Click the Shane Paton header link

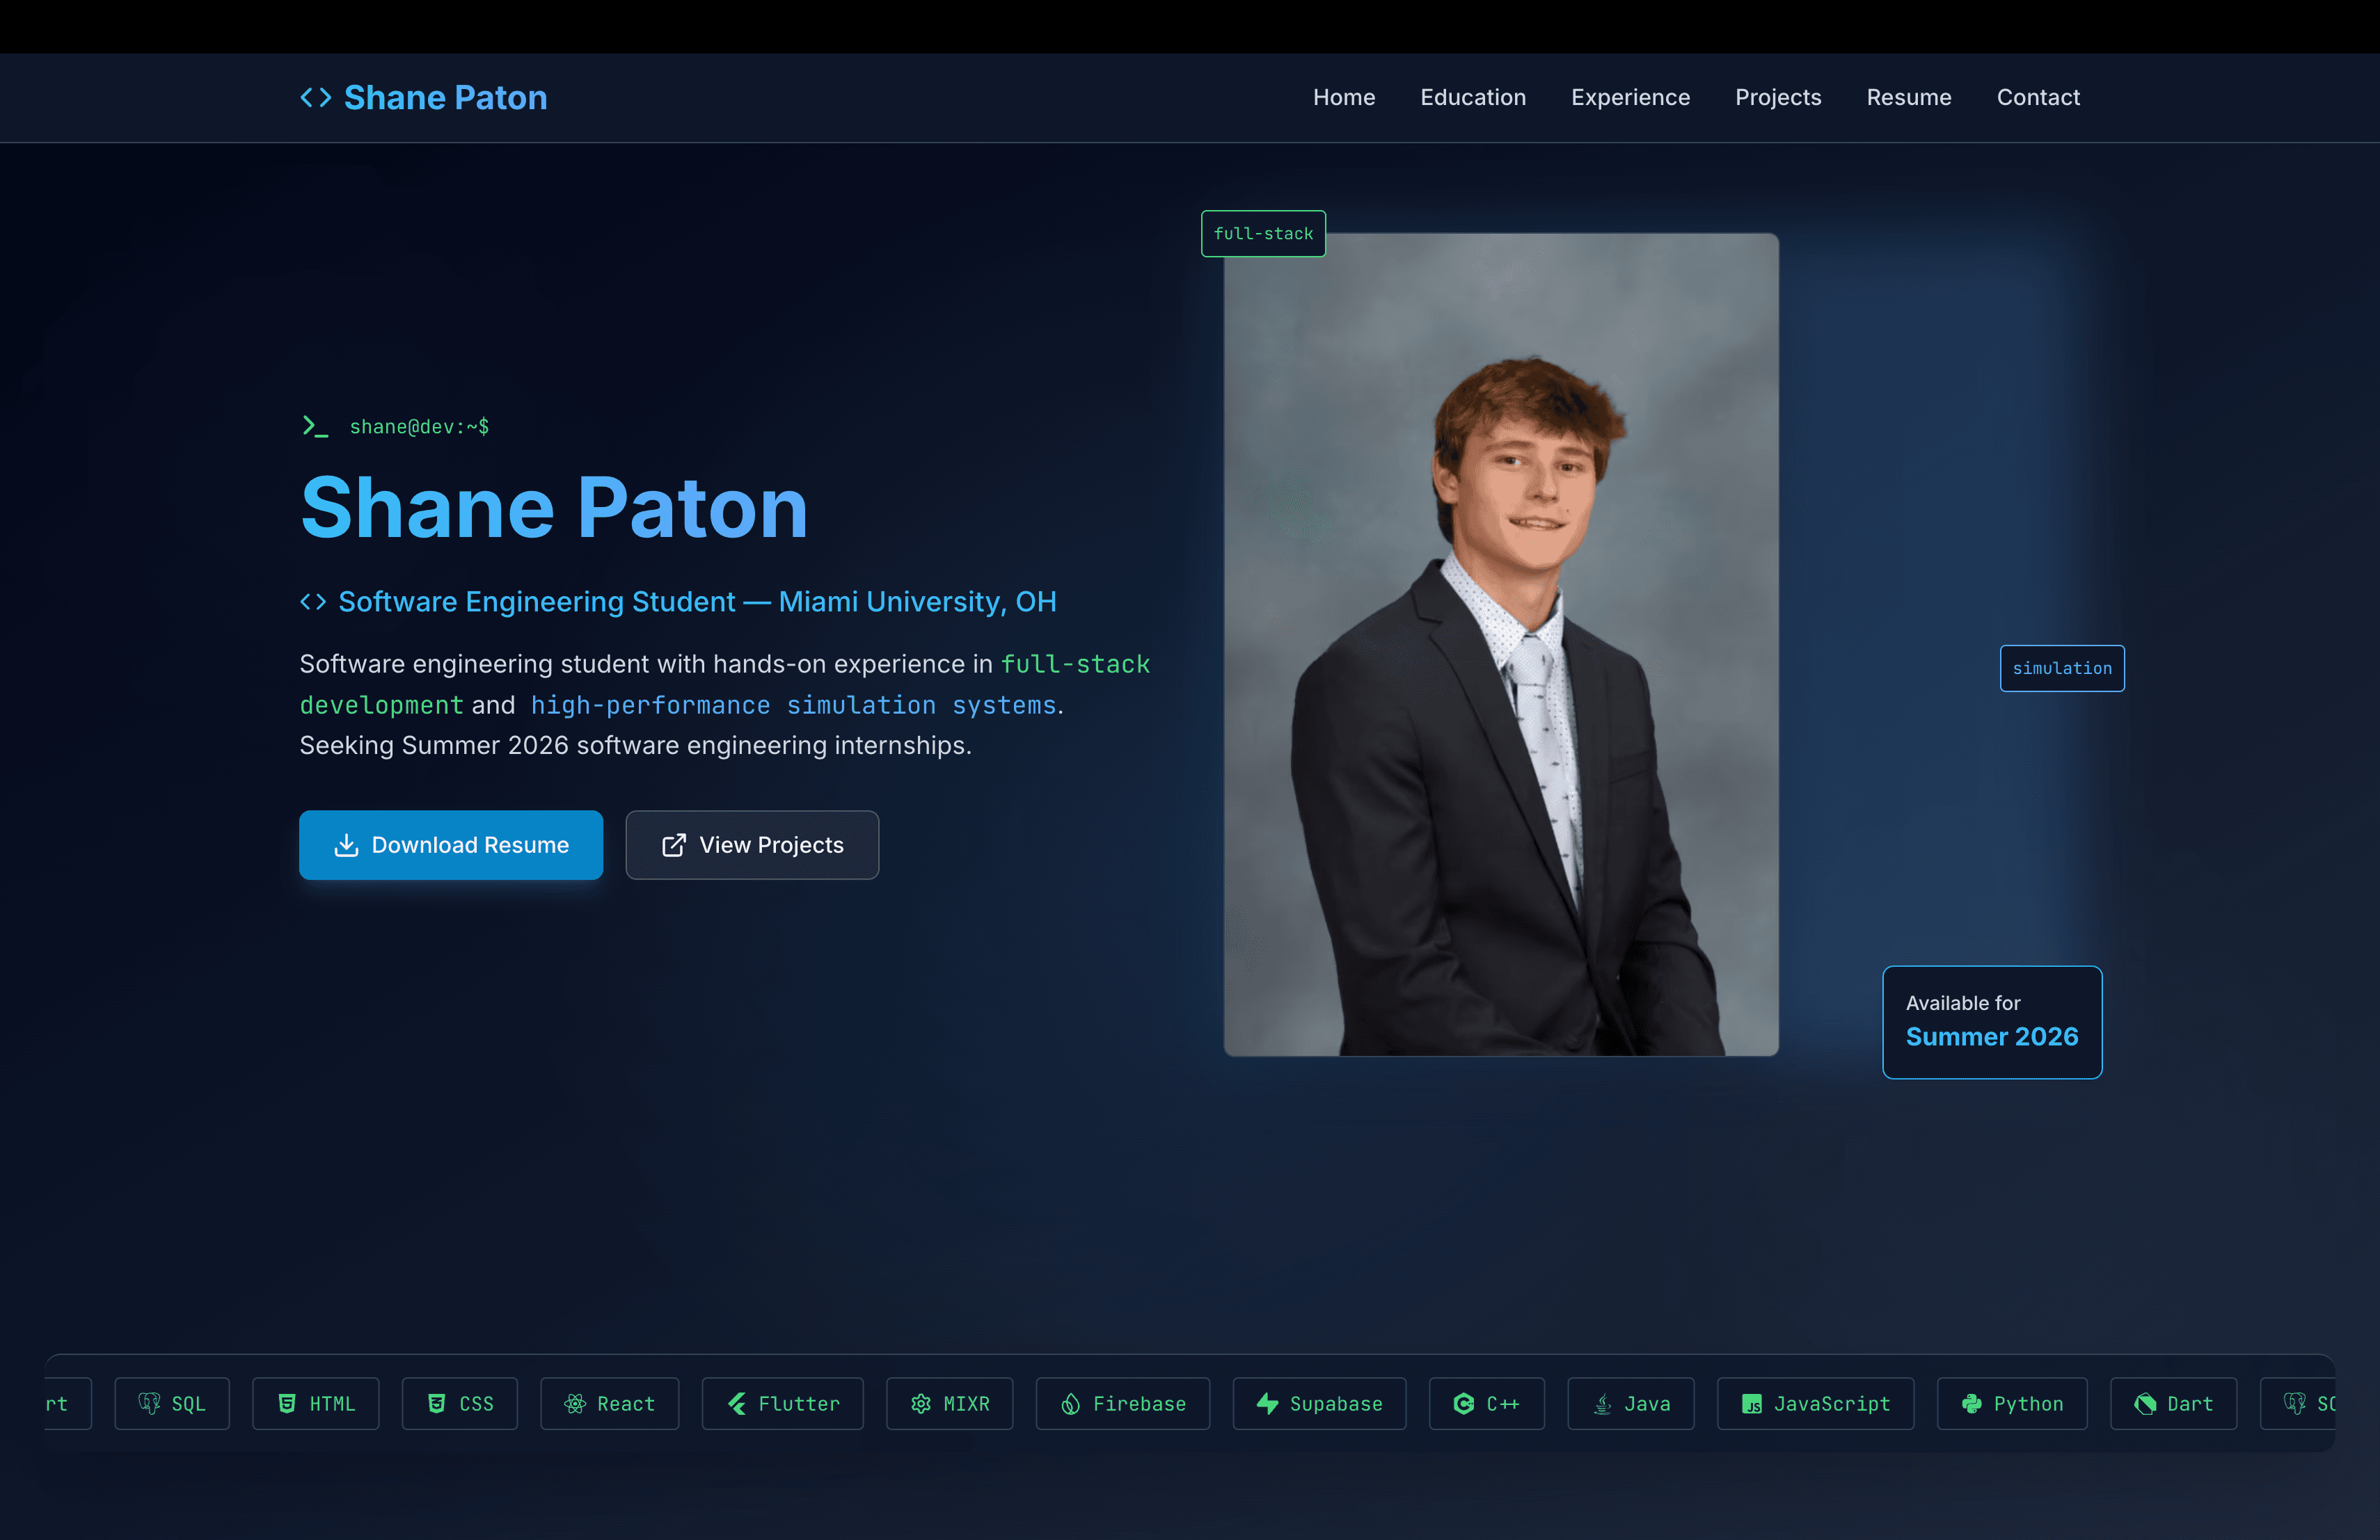(x=445, y=97)
